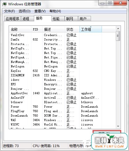Image resolution: width=129 pixels, height=151 pixels.
Task: Click the bthsvcs work group cell
Action: 87,102
